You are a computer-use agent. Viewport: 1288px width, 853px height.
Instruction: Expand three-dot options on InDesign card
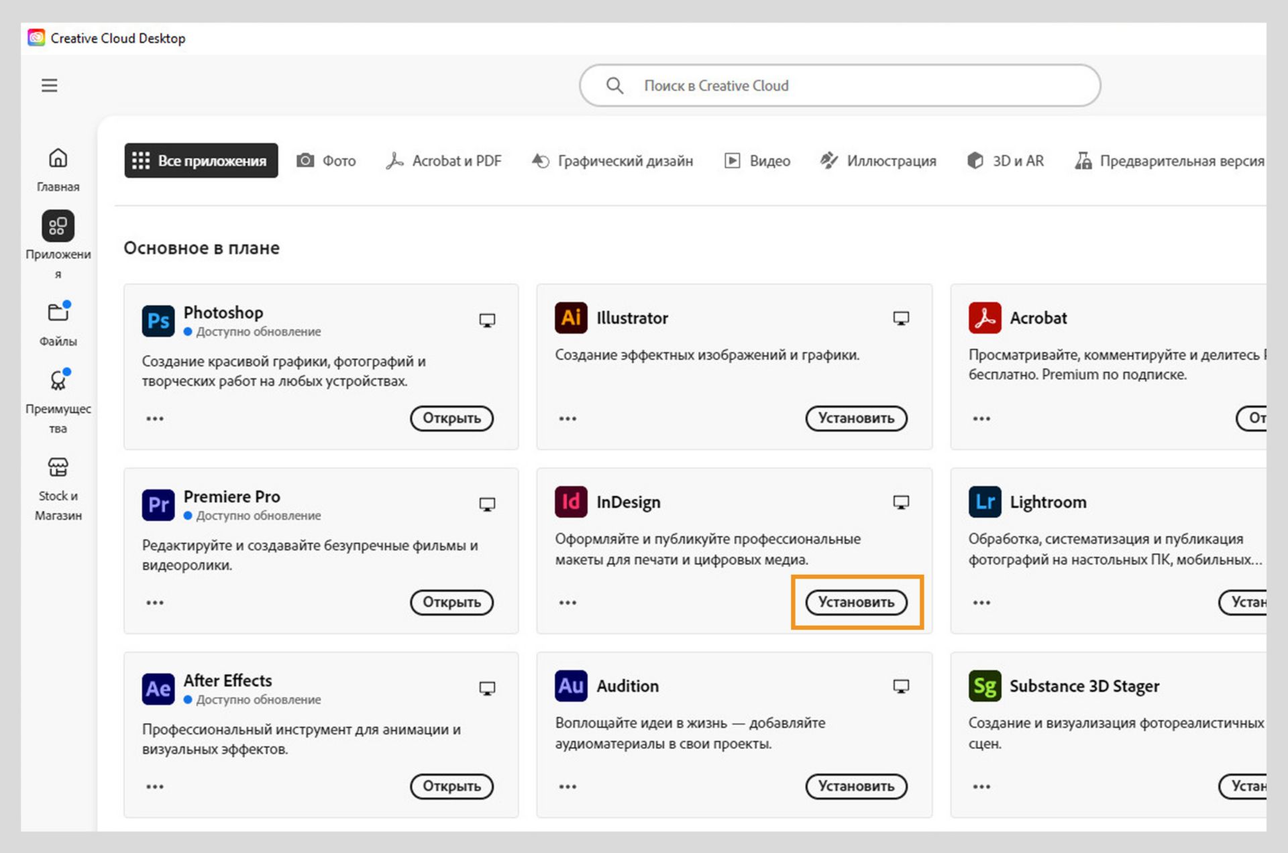pyautogui.click(x=568, y=602)
